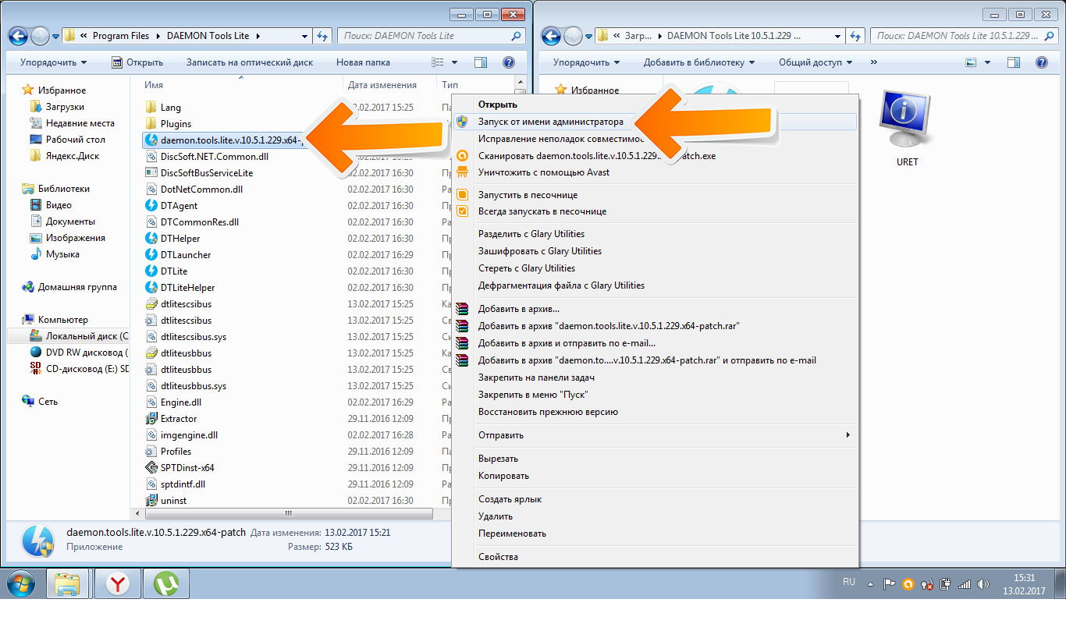Open Добавить в библиотеку dropdown

coord(699,62)
